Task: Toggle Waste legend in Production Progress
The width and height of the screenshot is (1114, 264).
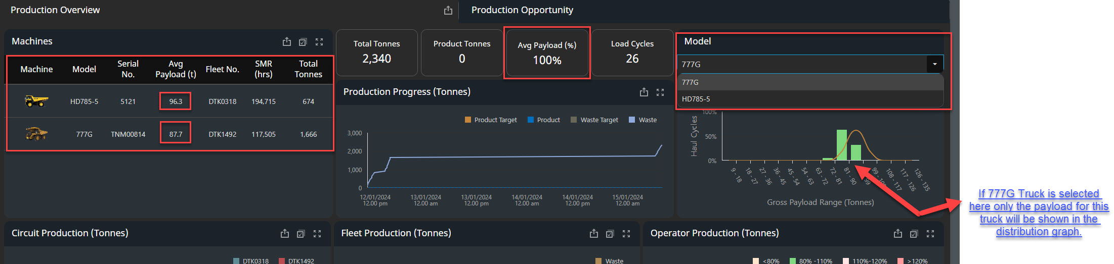Action: 642,120
